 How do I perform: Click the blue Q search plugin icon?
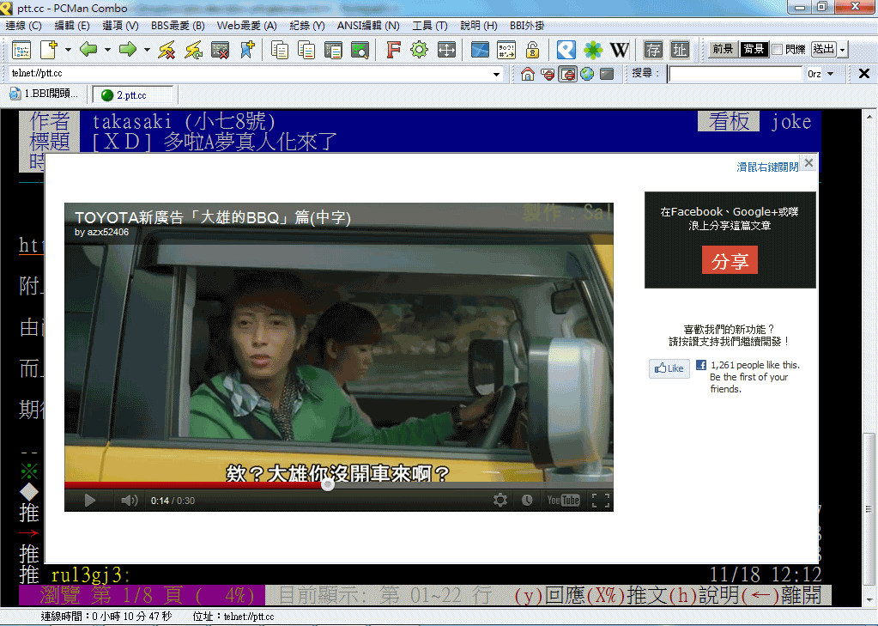pos(566,50)
